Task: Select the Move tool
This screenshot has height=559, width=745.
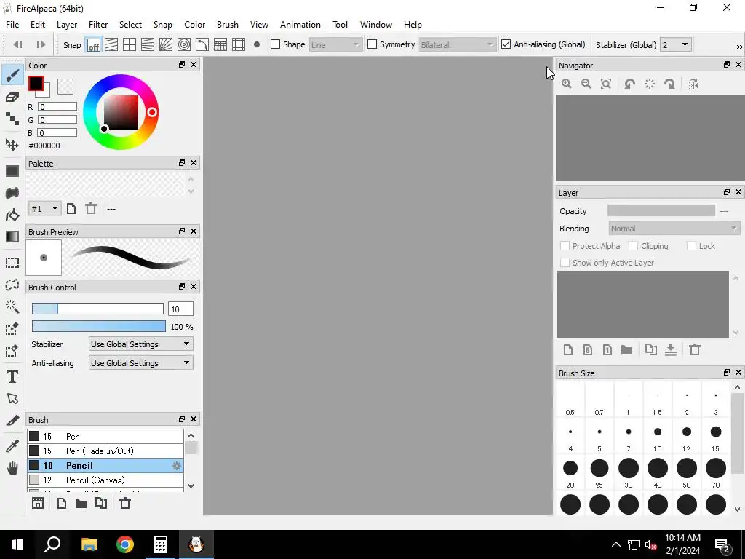Action: point(12,145)
